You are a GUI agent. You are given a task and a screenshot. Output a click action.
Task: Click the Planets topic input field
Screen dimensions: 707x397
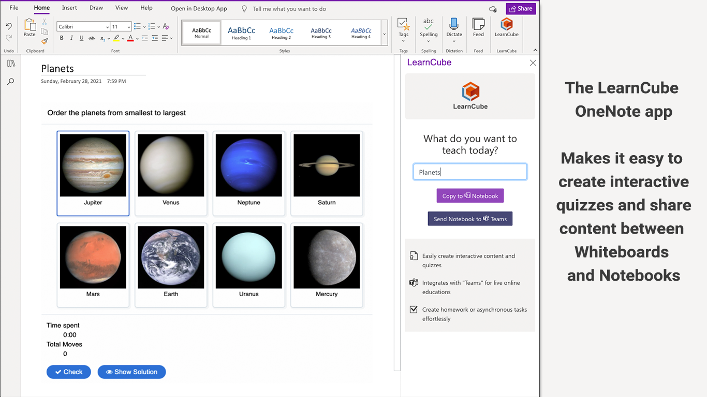coord(470,172)
